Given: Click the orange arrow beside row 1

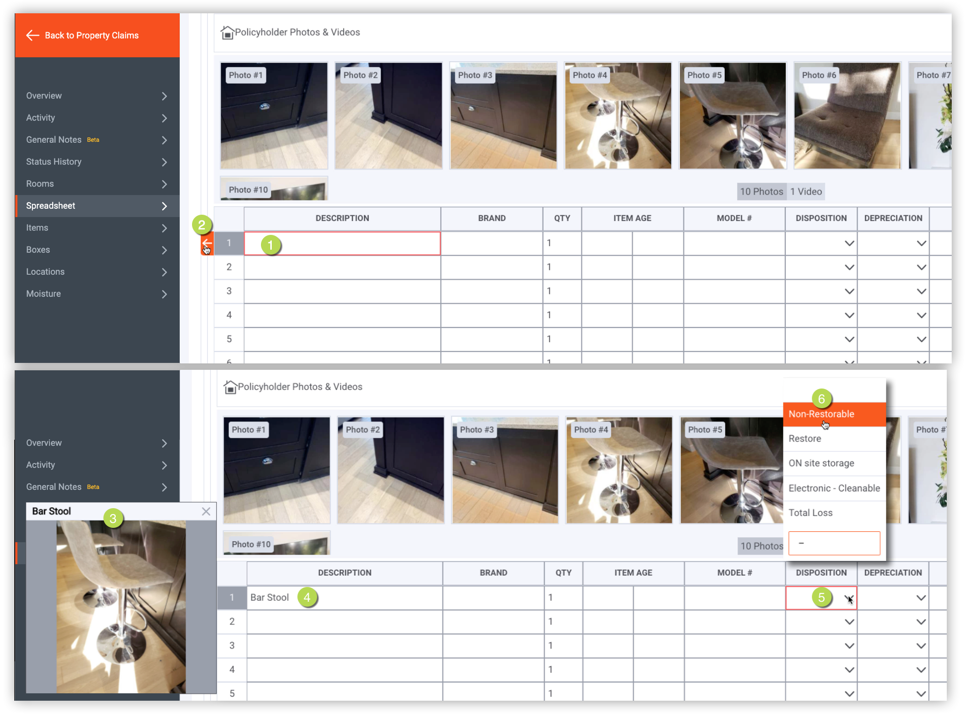Looking at the screenshot, I should pyautogui.click(x=207, y=243).
